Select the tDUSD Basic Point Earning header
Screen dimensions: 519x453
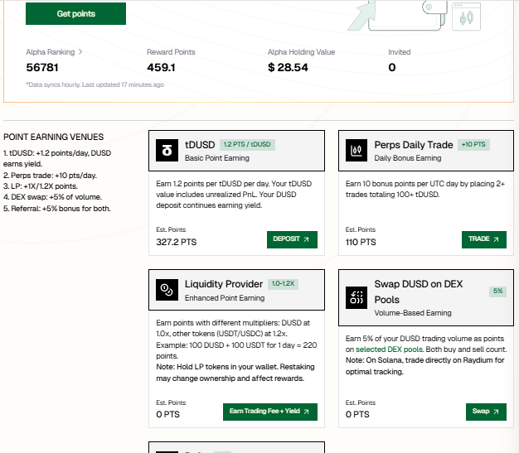(x=236, y=151)
